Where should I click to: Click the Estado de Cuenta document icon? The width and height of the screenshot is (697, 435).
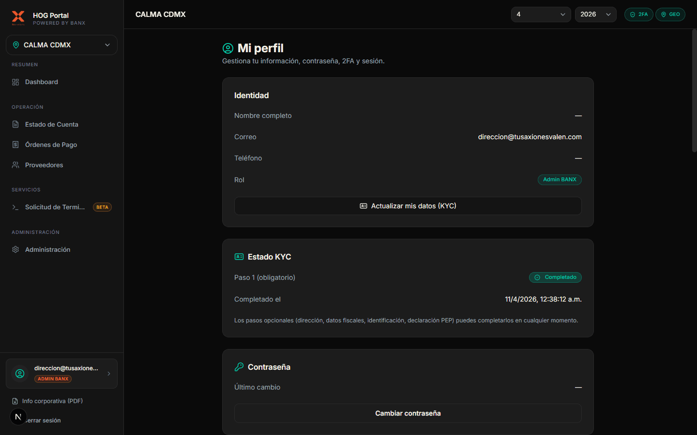click(x=15, y=125)
